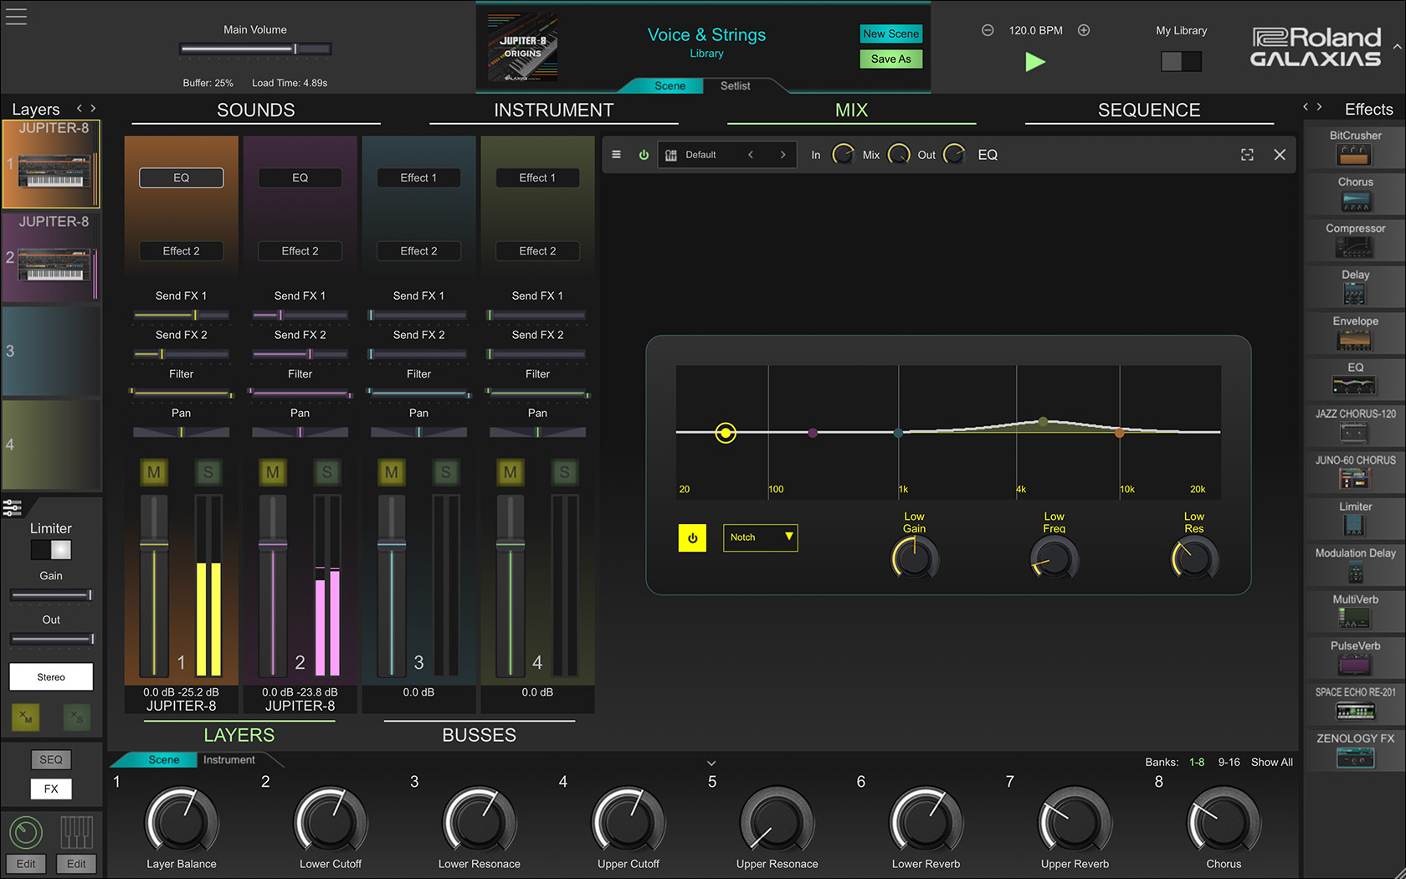The width and height of the screenshot is (1406, 879).
Task: Solo layer 1 channel
Action: [208, 472]
